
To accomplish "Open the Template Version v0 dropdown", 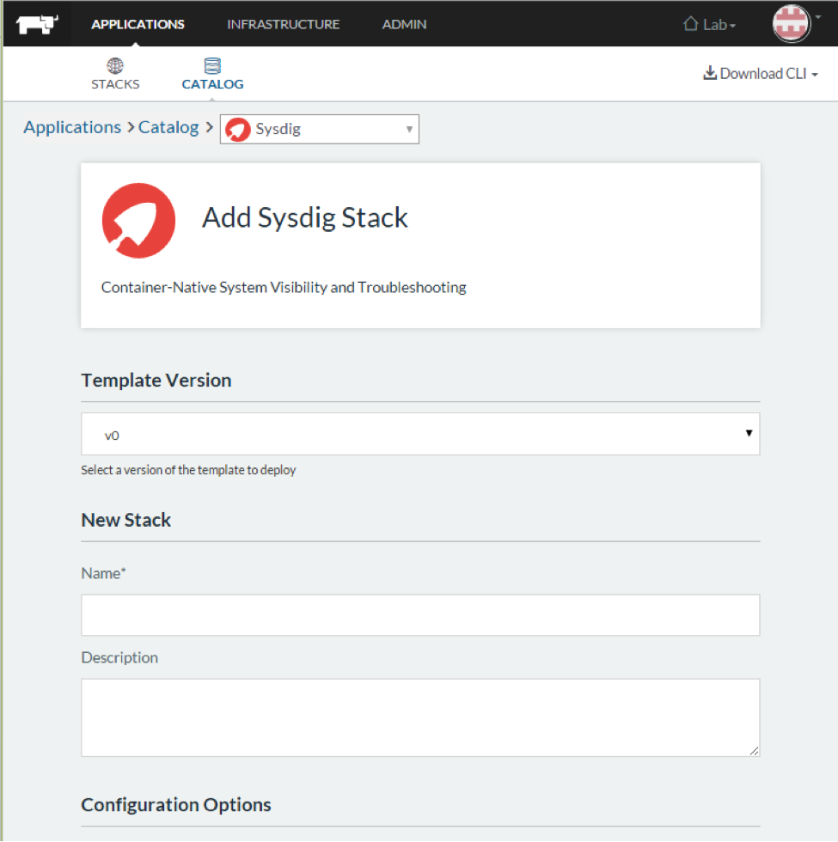I will point(420,434).
